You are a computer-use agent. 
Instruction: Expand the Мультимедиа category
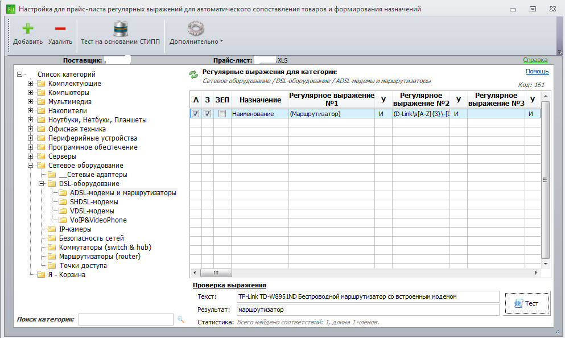coord(30,102)
